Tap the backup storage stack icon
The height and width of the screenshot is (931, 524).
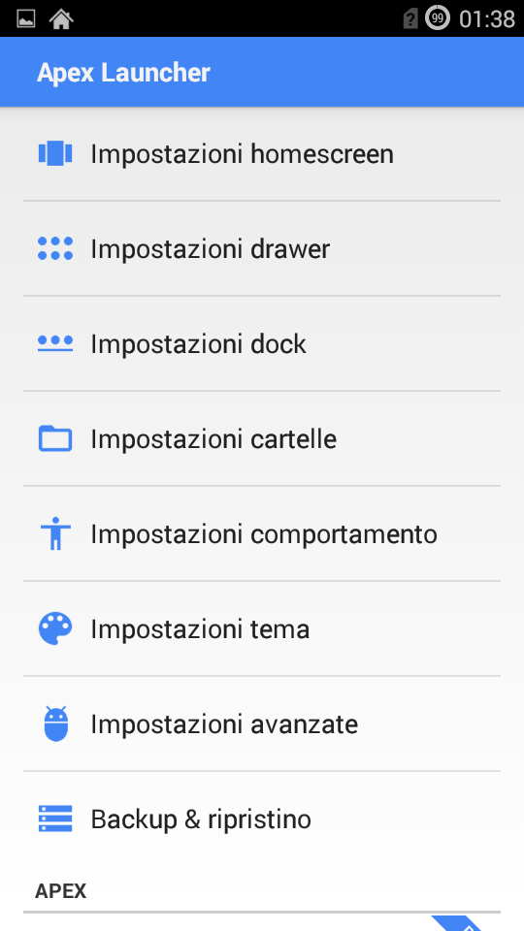point(55,819)
